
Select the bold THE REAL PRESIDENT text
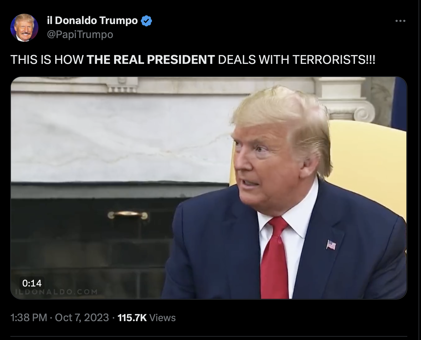pyautogui.click(x=151, y=60)
